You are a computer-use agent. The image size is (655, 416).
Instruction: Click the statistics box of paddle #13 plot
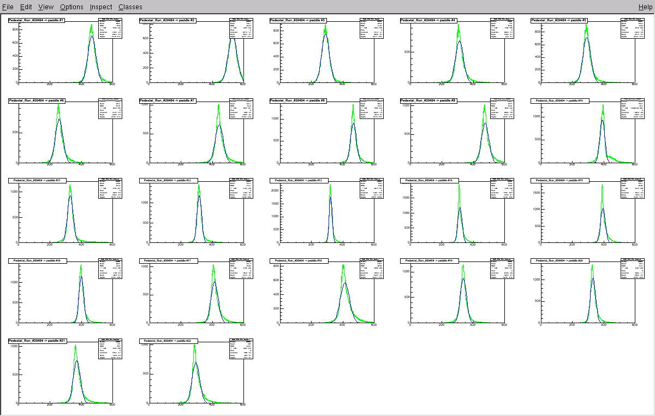tap(372, 188)
